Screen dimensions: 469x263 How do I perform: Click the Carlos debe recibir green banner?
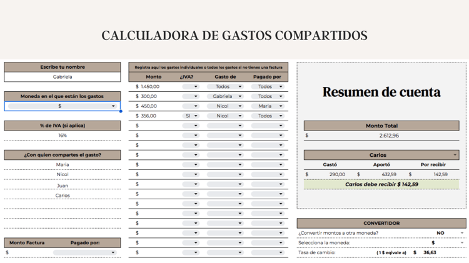point(381,184)
